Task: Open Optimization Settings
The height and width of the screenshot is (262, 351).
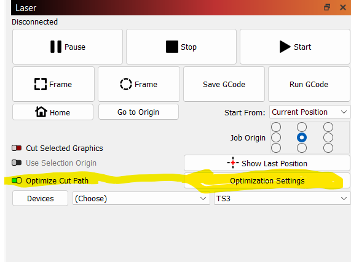Action: coord(267,180)
